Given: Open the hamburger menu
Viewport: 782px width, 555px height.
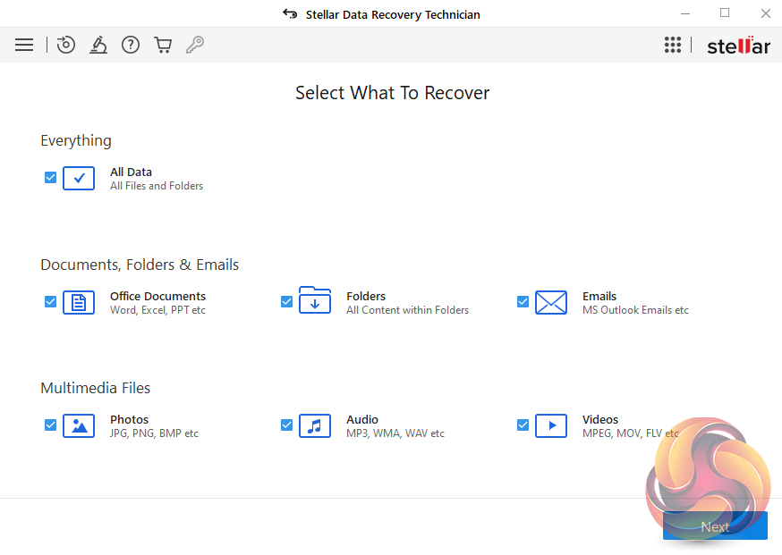Looking at the screenshot, I should coord(24,45).
